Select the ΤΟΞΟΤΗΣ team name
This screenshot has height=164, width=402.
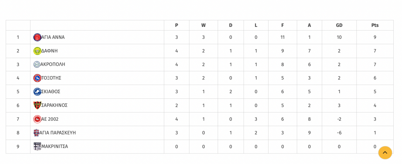[x=51, y=78]
